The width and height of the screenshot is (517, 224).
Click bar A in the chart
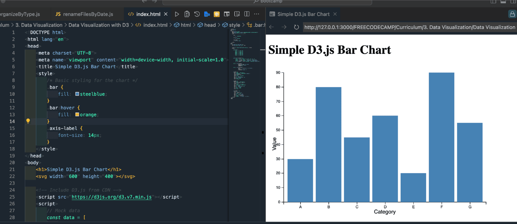pos(300,180)
